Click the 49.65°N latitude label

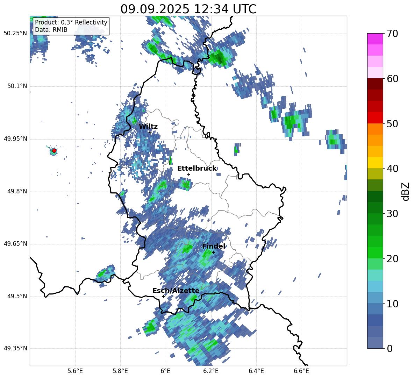pyautogui.click(x=15, y=244)
